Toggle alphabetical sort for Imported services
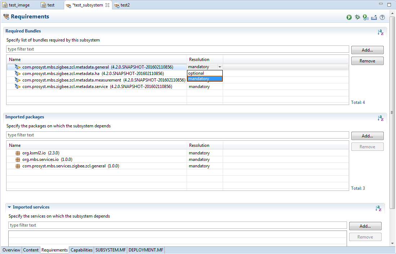Image resolution: width=396 pixels, height=254 pixels. pos(378,208)
